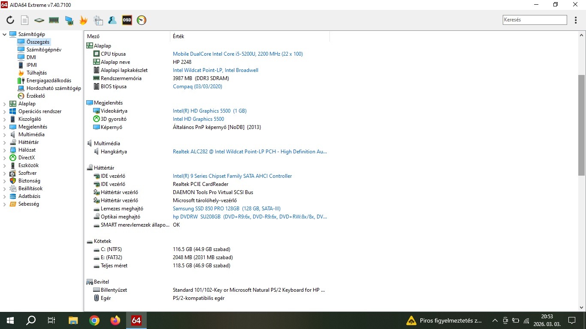This screenshot has height=329, width=586.
Task: Expand the Operációs rendszer node
Action: pos(5,111)
